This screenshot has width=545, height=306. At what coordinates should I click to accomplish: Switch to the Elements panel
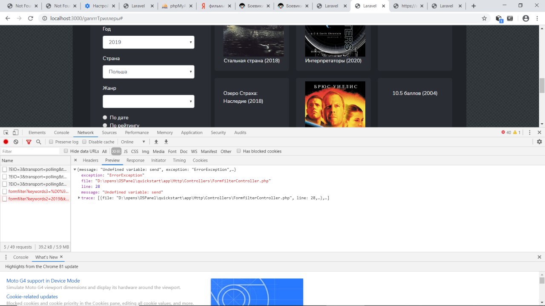click(x=37, y=133)
